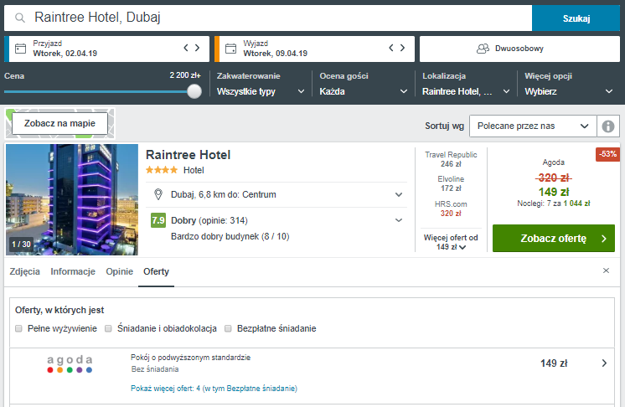Screen dimensions: 625x407
Task: Open Lokalizacja Raintree Hotel dropdown
Action: 466,91
